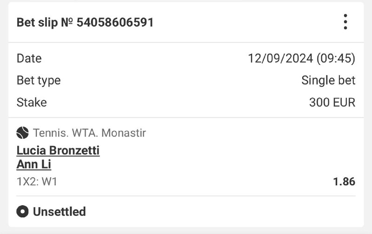Click the Unsettled status icon
This screenshot has width=372, height=234.
click(x=22, y=212)
